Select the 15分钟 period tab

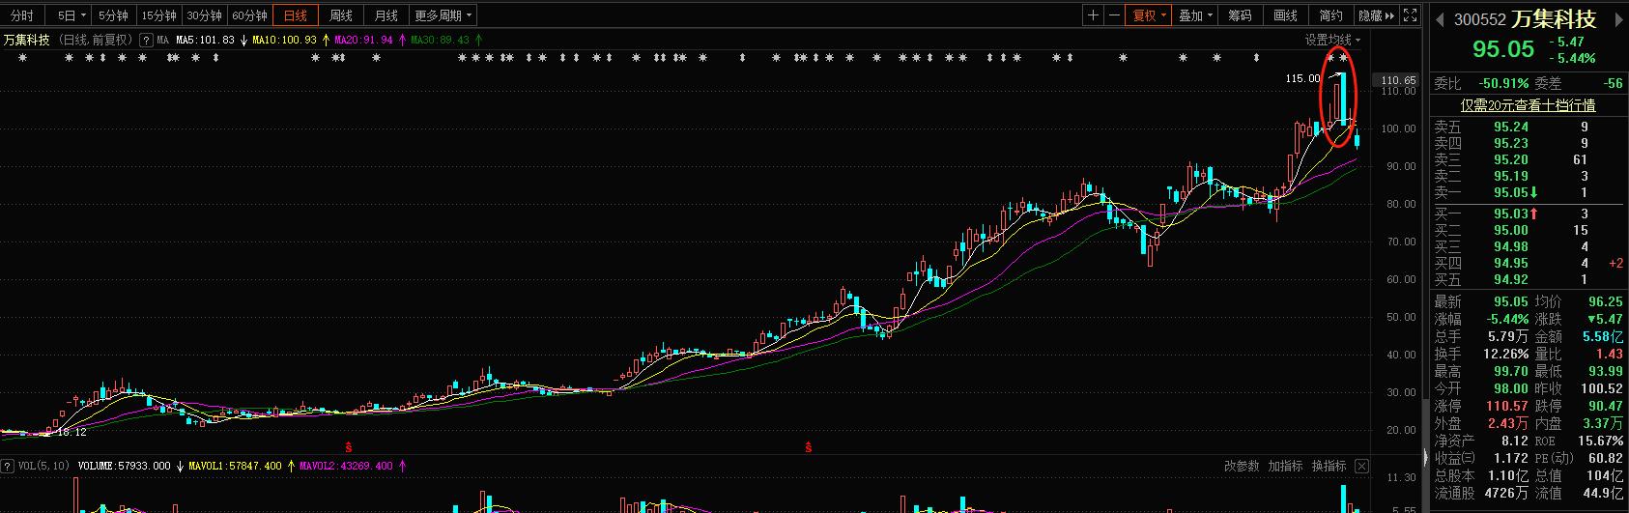click(158, 15)
